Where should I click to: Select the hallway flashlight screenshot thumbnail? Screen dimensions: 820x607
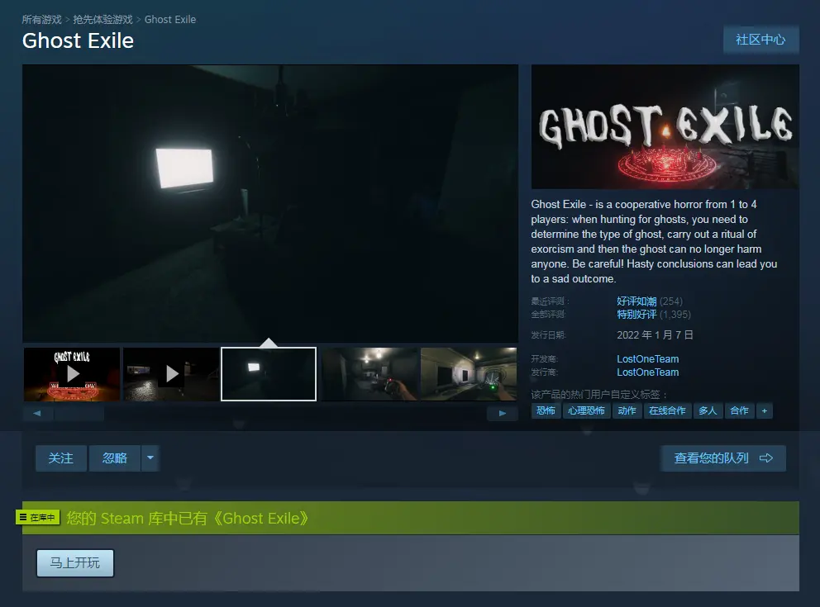click(x=369, y=374)
